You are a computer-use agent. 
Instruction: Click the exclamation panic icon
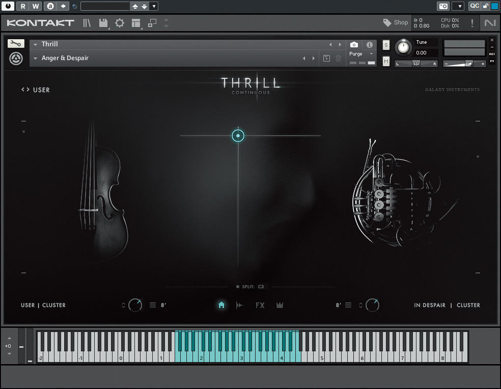pos(472,23)
